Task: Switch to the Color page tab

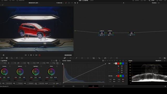Action: click(x=93, y=86)
